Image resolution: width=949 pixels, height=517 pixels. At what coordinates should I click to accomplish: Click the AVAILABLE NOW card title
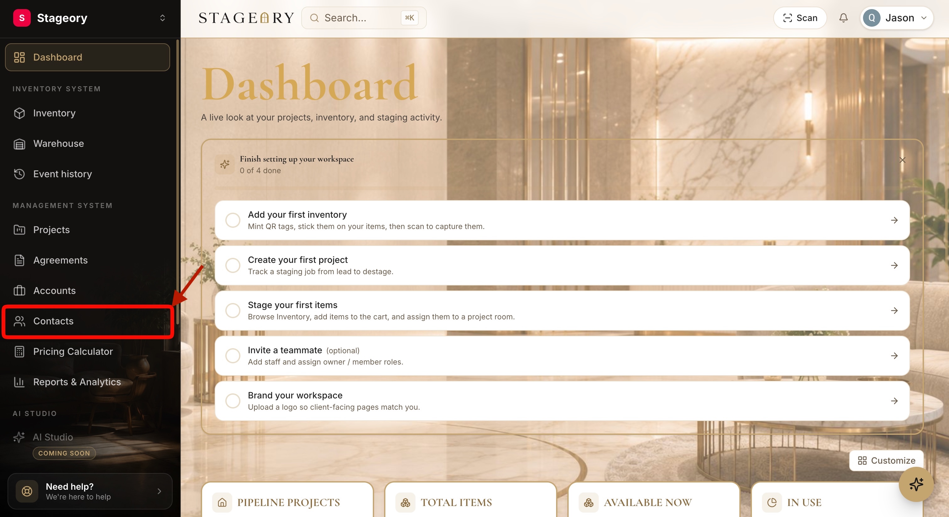click(x=648, y=502)
